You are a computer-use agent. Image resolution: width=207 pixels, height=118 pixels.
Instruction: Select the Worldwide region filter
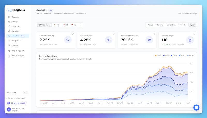pyautogui.click(x=45, y=25)
